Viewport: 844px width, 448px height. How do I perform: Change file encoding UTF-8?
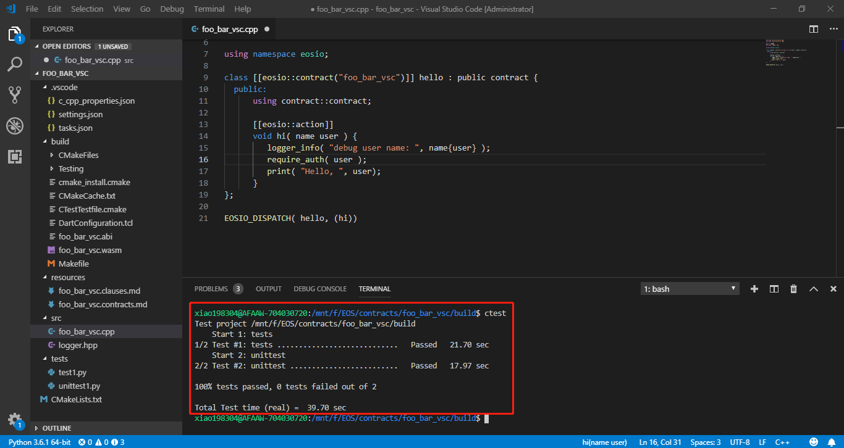[x=740, y=442]
